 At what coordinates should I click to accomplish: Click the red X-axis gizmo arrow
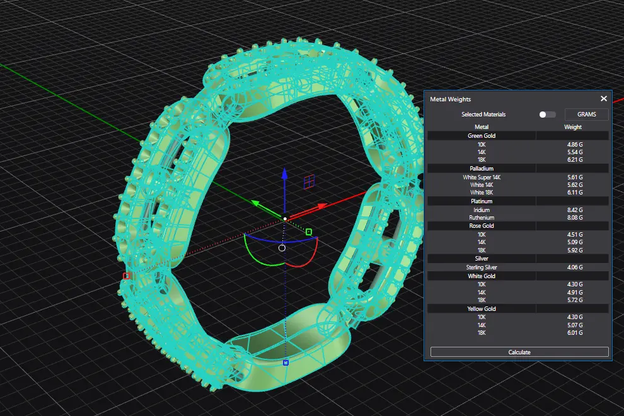click(321, 206)
